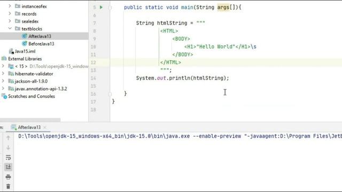Click the External Libraries icon
The height and width of the screenshot is (192, 342).
[x=4, y=59]
